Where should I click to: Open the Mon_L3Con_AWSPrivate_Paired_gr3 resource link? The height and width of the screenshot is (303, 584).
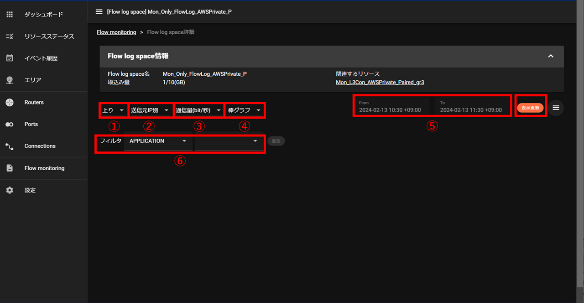coord(380,83)
